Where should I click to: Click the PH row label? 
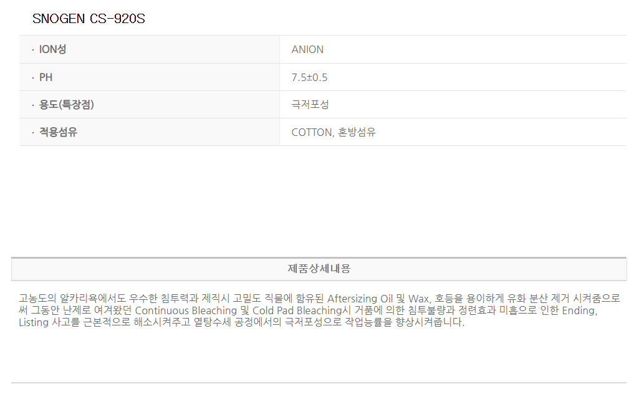(x=46, y=77)
